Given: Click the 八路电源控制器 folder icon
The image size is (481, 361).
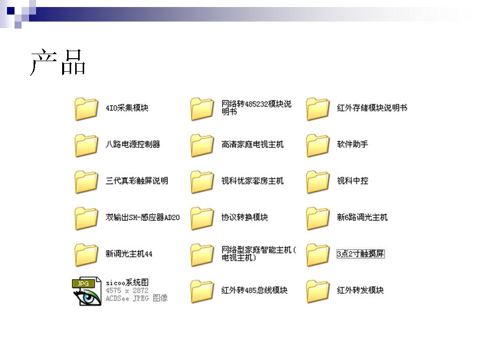Looking at the screenshot, I should 86,145.
